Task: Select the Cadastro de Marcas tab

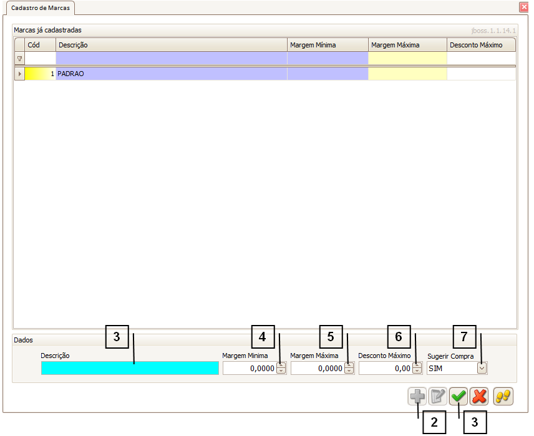Action: pos(41,7)
